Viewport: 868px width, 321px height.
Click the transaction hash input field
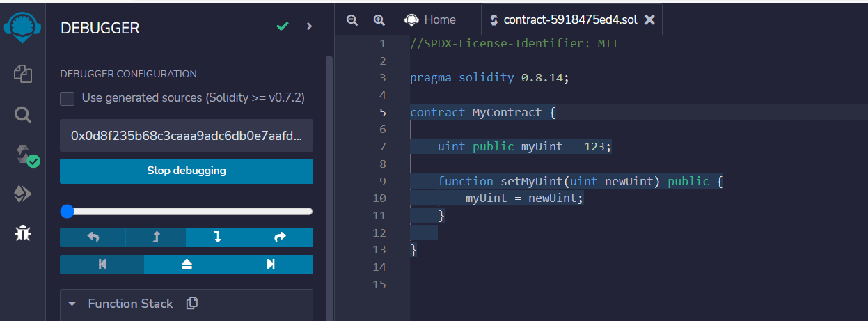[187, 135]
